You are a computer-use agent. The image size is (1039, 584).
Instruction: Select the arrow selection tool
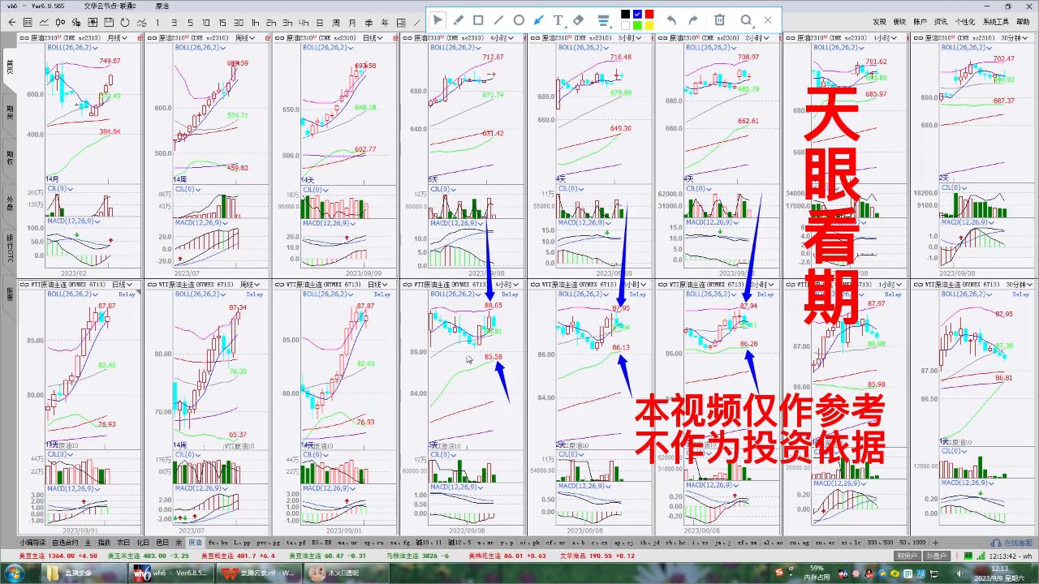pos(438,20)
